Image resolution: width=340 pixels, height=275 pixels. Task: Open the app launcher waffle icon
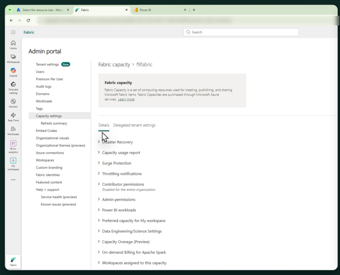click(x=13, y=32)
